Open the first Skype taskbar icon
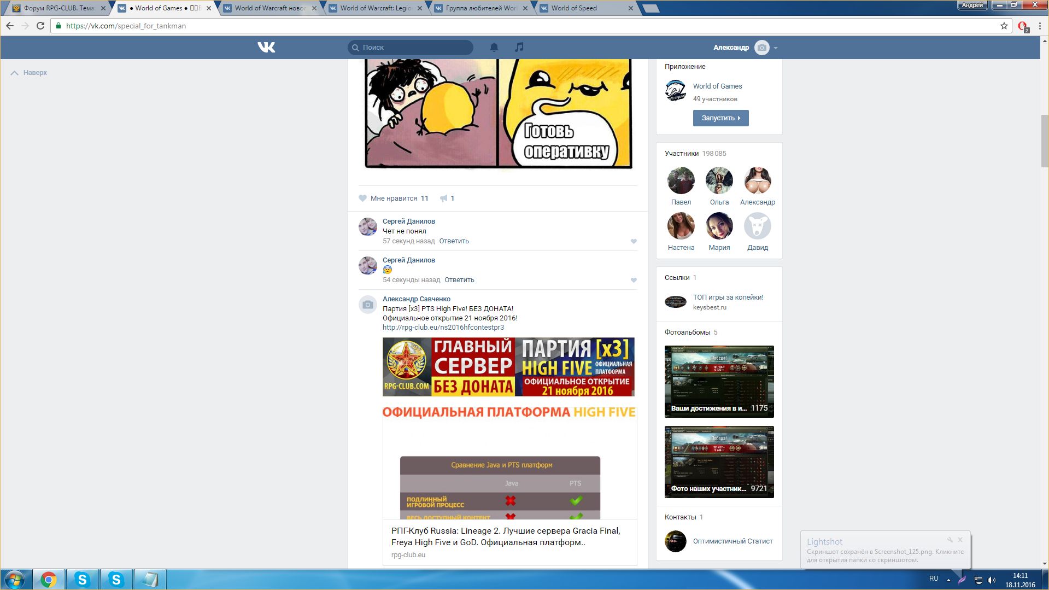 (x=82, y=580)
